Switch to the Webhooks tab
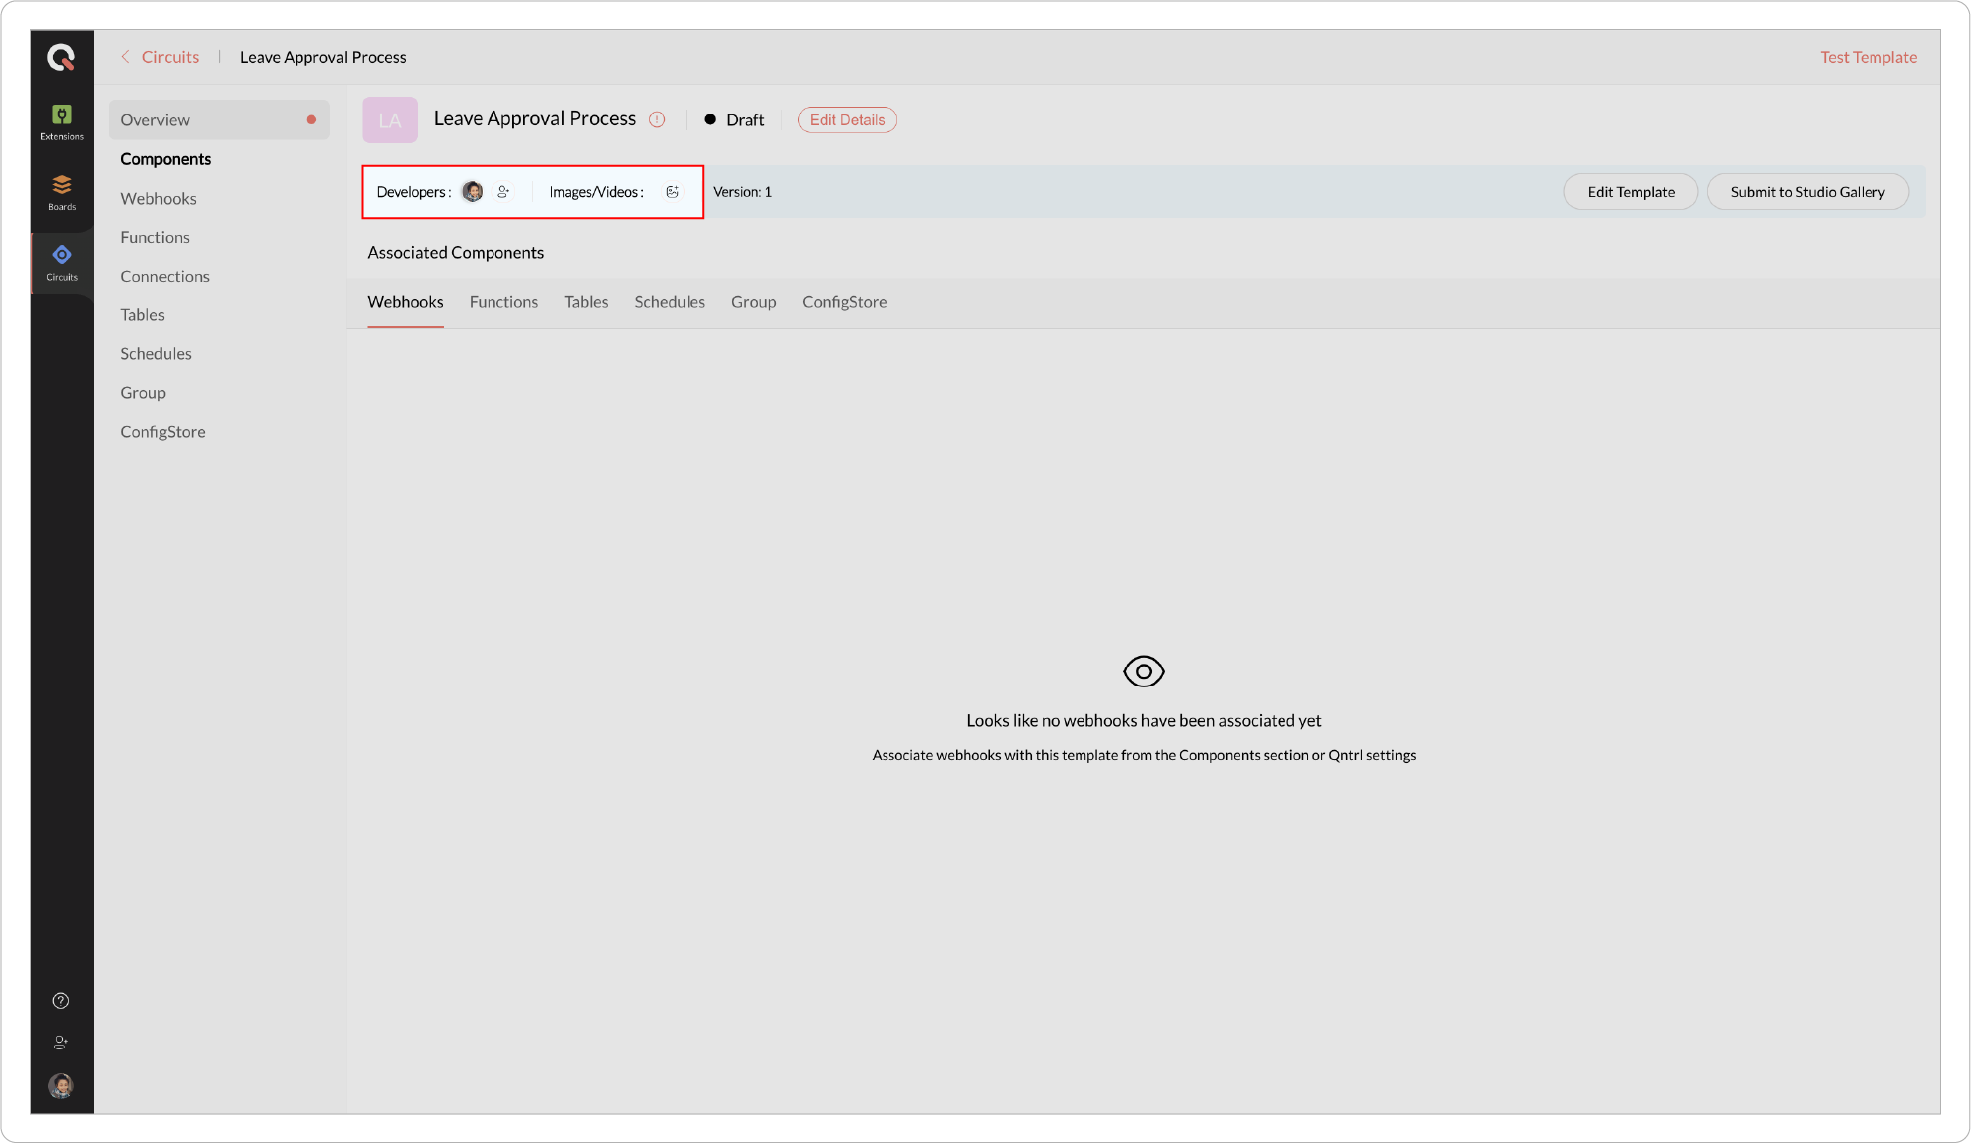 pos(405,302)
